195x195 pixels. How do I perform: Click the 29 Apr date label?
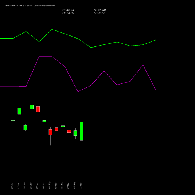pos(37,186)
